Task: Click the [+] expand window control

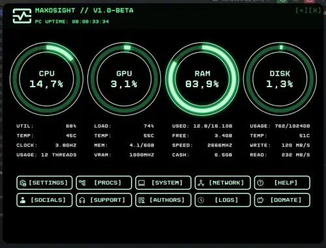Action: pyautogui.click(x=301, y=10)
